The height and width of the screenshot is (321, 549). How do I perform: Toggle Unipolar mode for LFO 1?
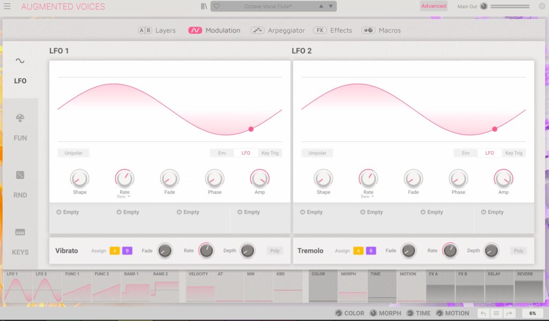pyautogui.click(x=73, y=153)
